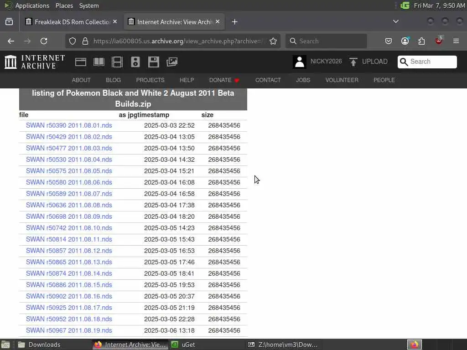The width and height of the screenshot is (467, 350).
Task: Open SWAN r50902 2011.08.16.nds
Action: click(x=69, y=296)
